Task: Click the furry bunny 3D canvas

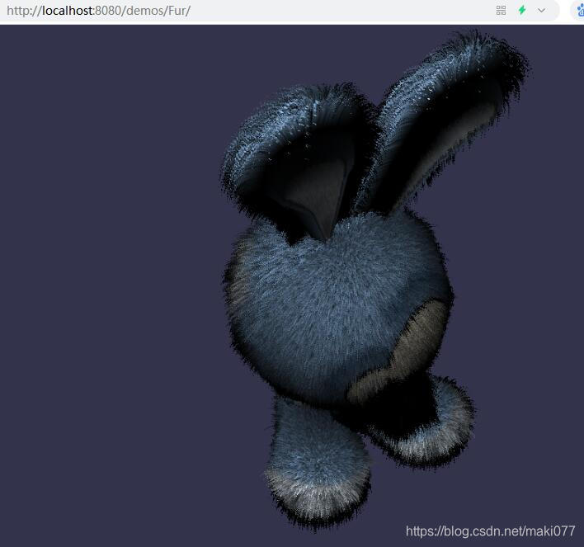Action: (x=292, y=285)
